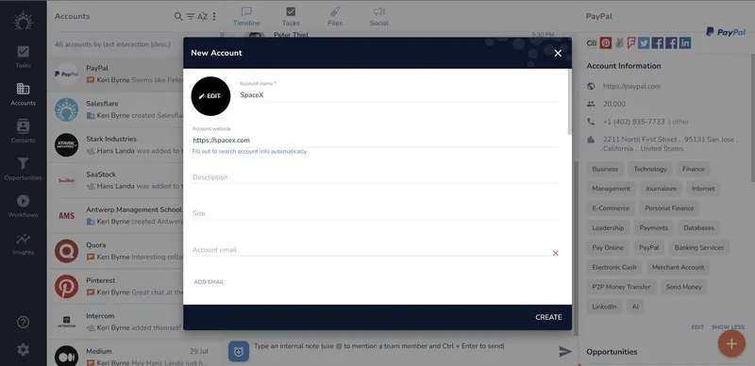Screen dimensions: 755x366
Task: Click EDIT under account tags
Action: 697,327
